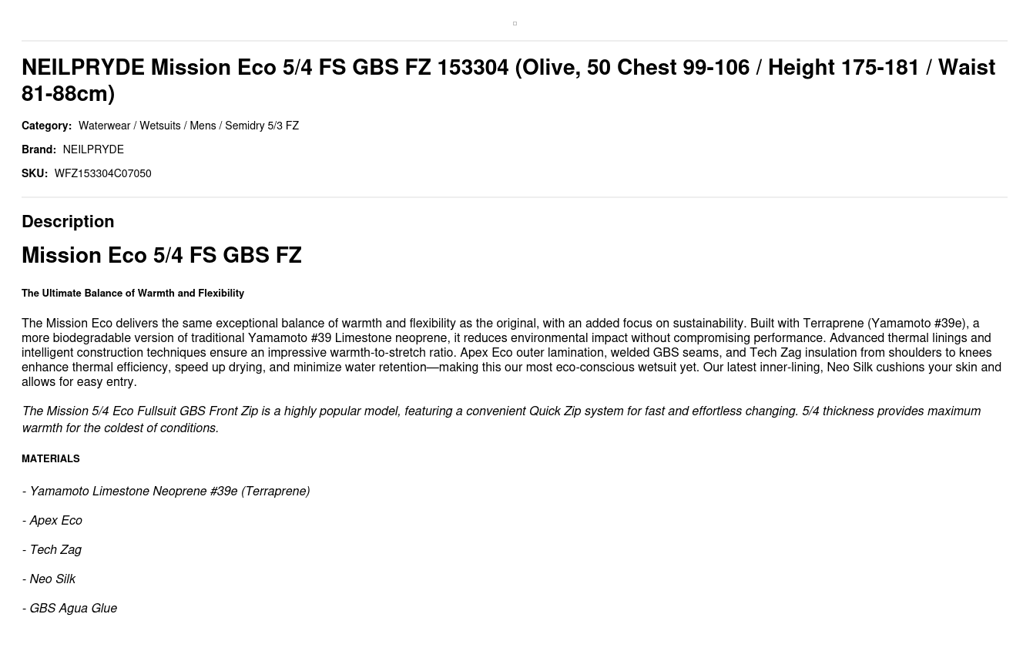
Task: Click the Tech Zag material item
Action: 55,550
